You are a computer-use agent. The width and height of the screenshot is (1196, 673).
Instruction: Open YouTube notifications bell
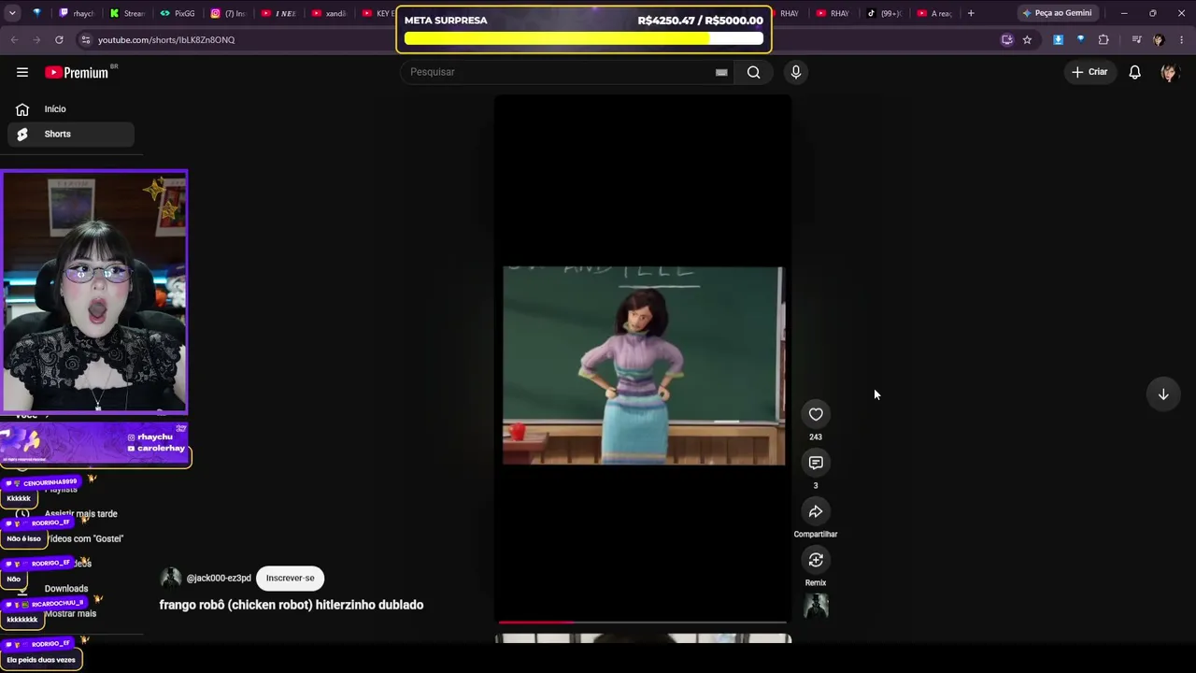click(x=1134, y=72)
